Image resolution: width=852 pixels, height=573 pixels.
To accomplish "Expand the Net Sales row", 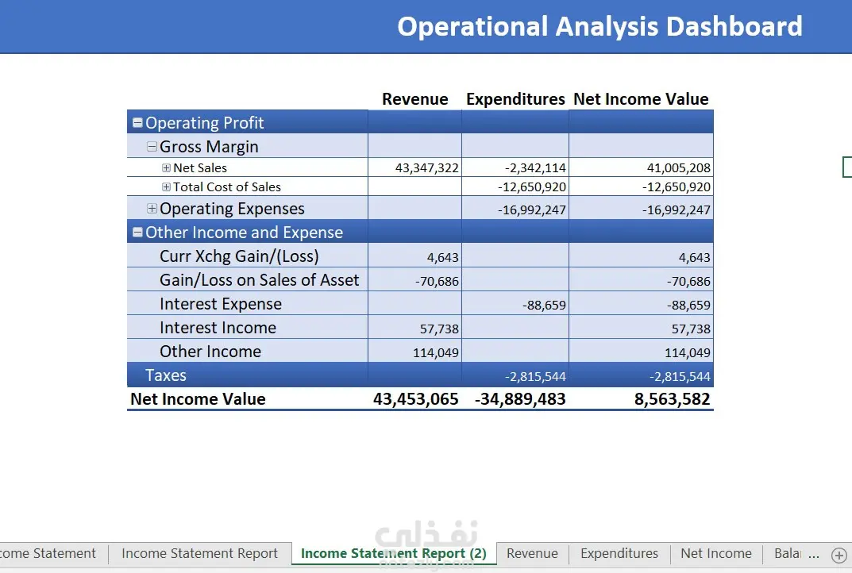I will (x=166, y=167).
